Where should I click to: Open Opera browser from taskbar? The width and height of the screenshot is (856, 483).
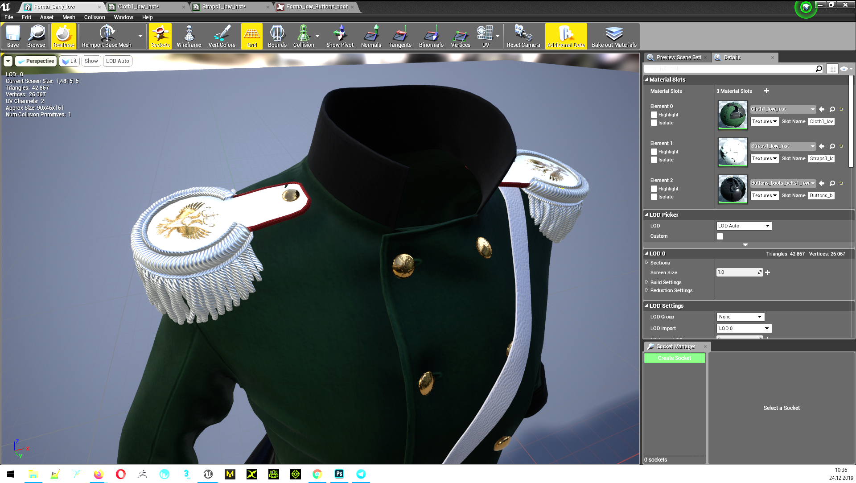(x=120, y=474)
